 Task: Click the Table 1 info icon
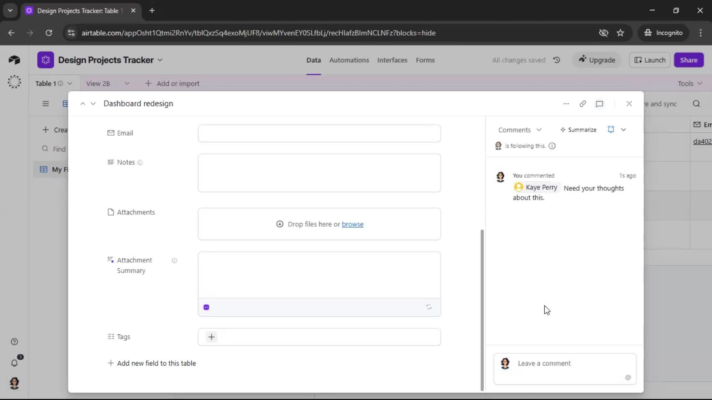point(60,84)
